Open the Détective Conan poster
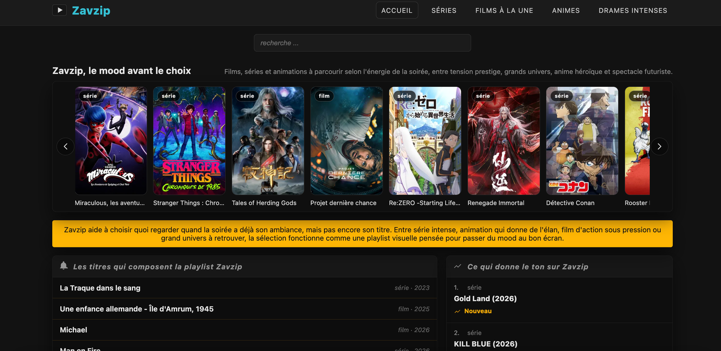The height and width of the screenshot is (351, 721). (x=582, y=141)
